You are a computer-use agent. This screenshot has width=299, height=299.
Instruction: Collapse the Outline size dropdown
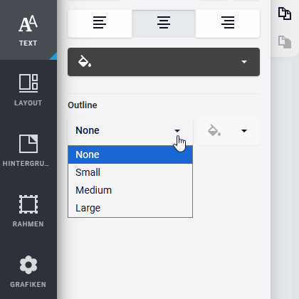pyautogui.click(x=130, y=131)
